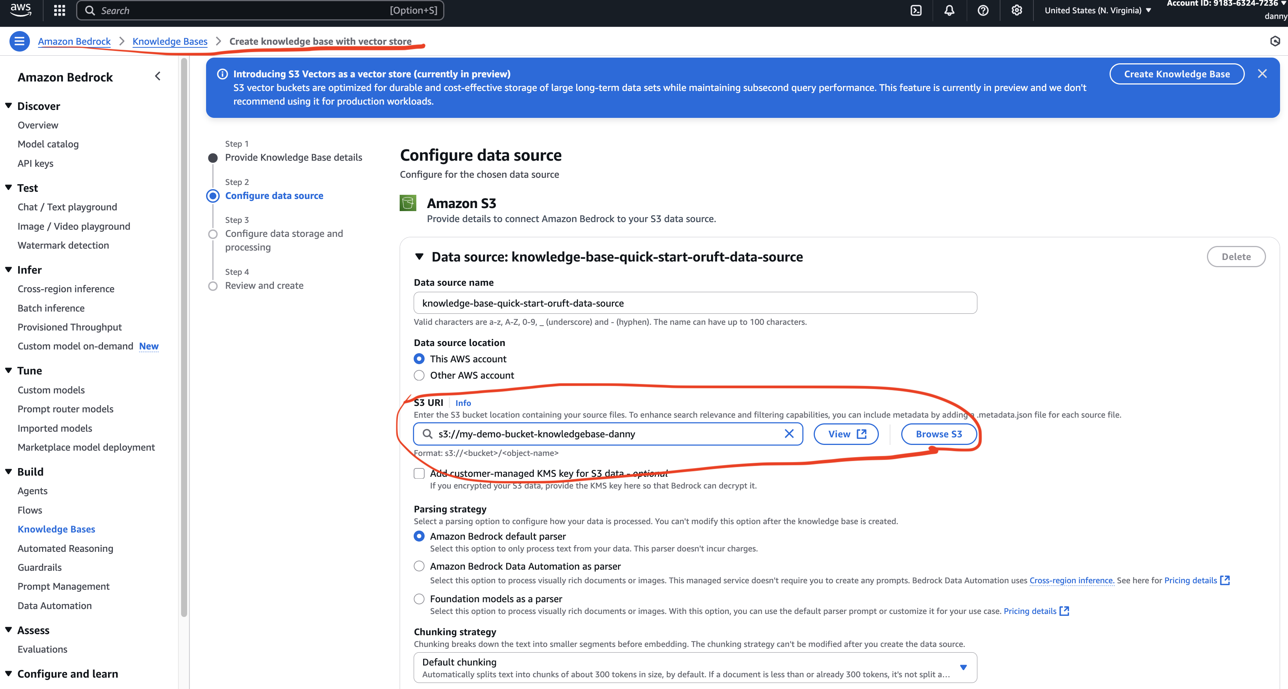Click the Delete data source button
The width and height of the screenshot is (1288, 689).
(1236, 257)
